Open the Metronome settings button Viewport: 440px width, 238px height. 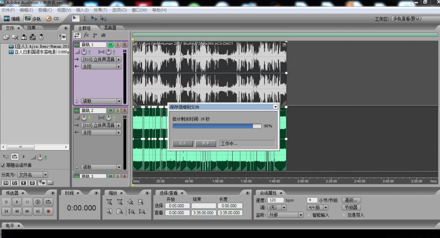351,207
